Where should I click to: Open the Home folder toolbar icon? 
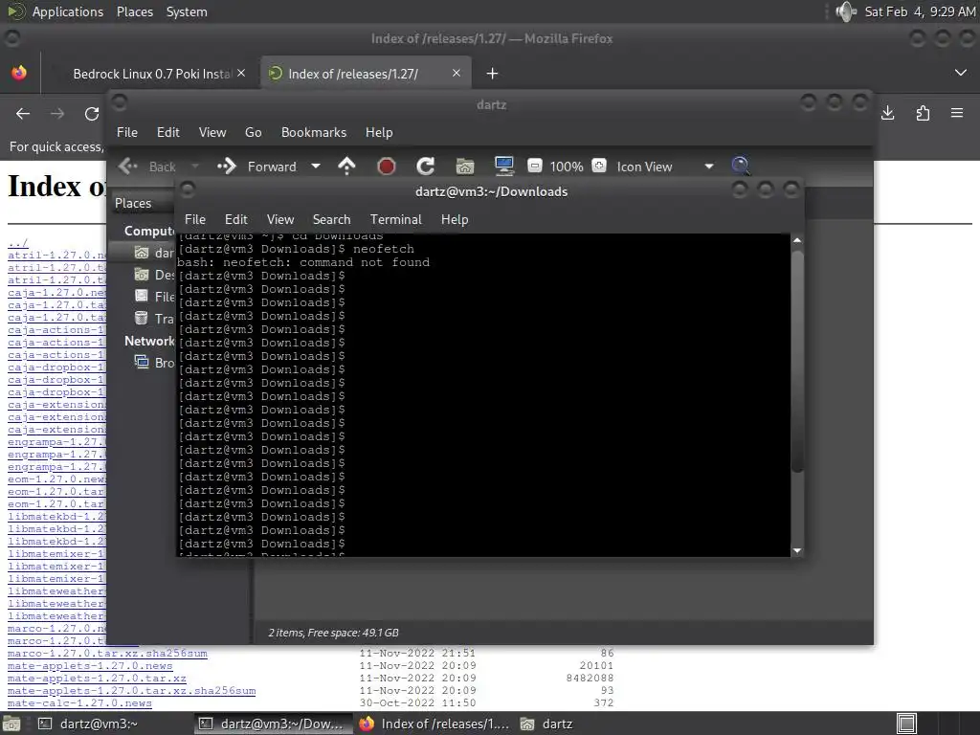[464, 167]
